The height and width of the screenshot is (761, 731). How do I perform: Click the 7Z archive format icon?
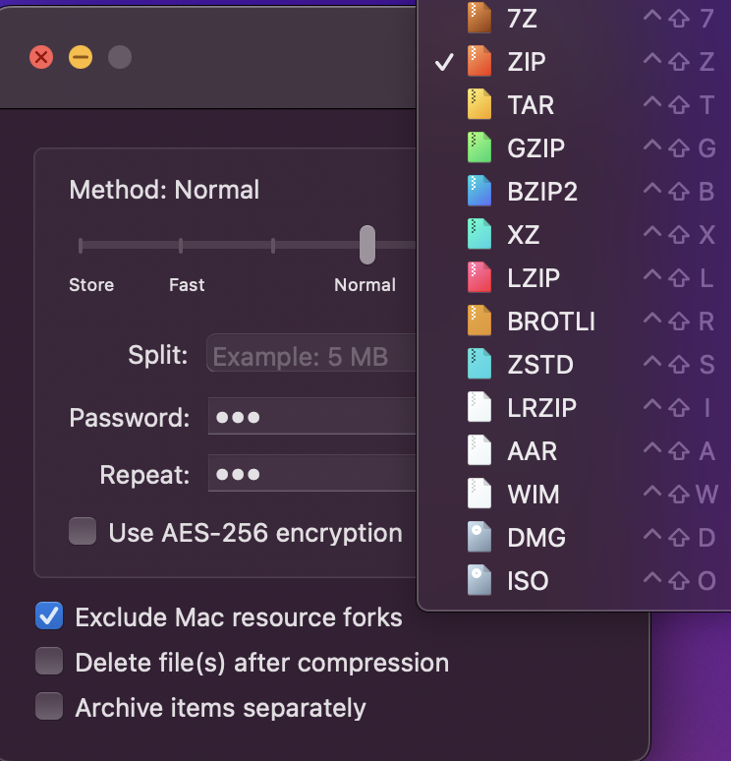(x=479, y=19)
